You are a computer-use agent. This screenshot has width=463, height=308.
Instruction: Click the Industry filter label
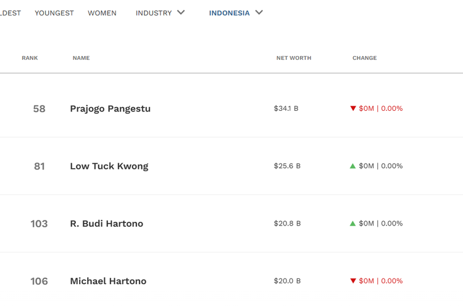154,13
